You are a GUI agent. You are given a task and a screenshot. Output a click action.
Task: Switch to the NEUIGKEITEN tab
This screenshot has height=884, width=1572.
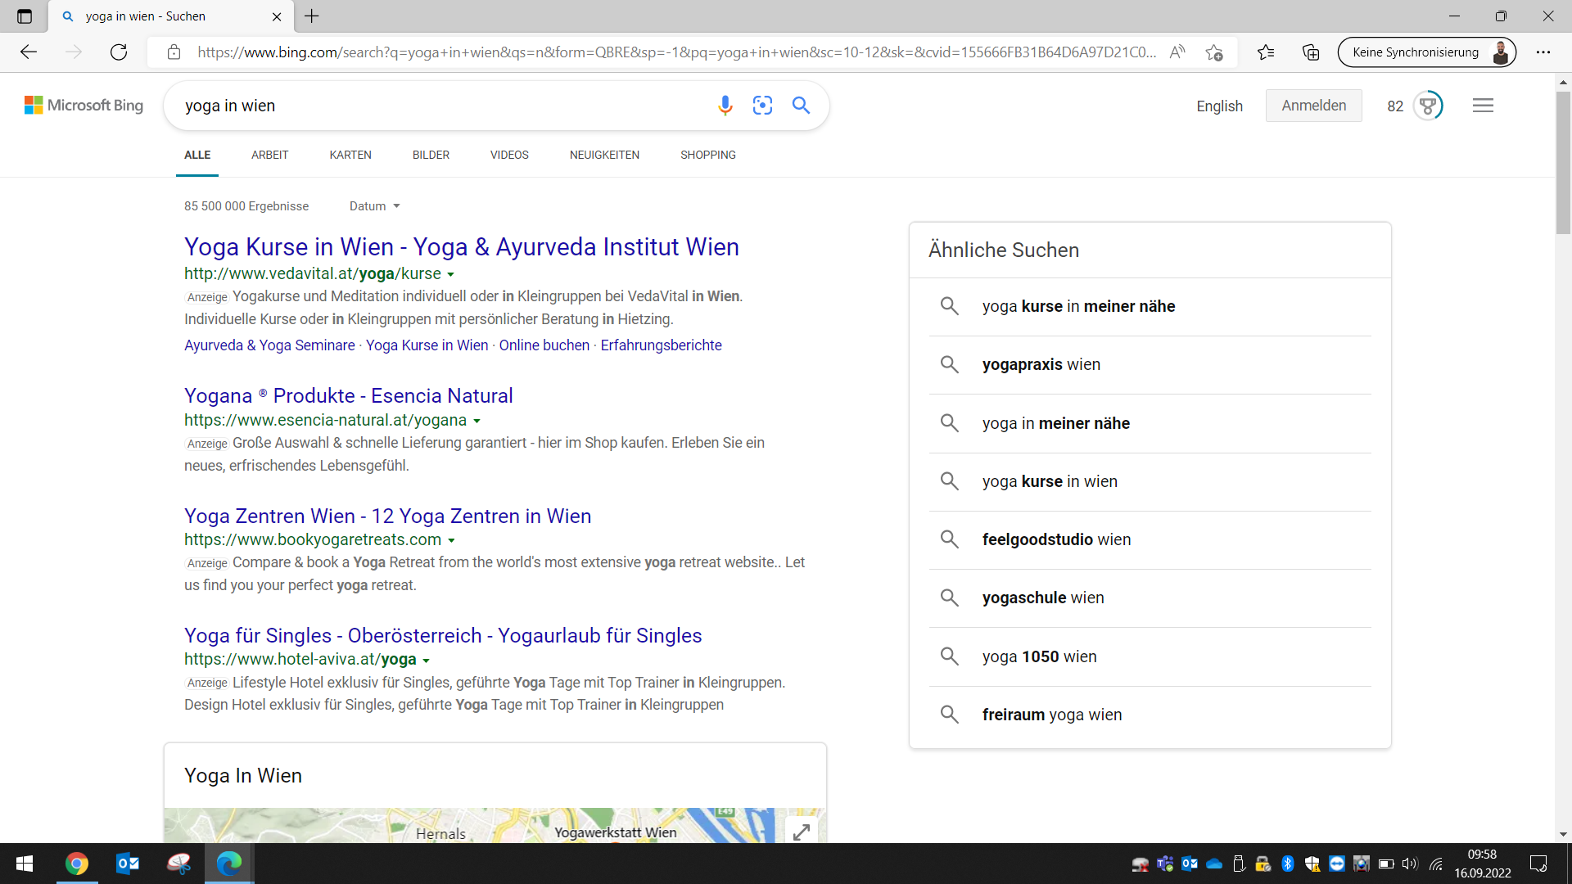pyautogui.click(x=604, y=155)
